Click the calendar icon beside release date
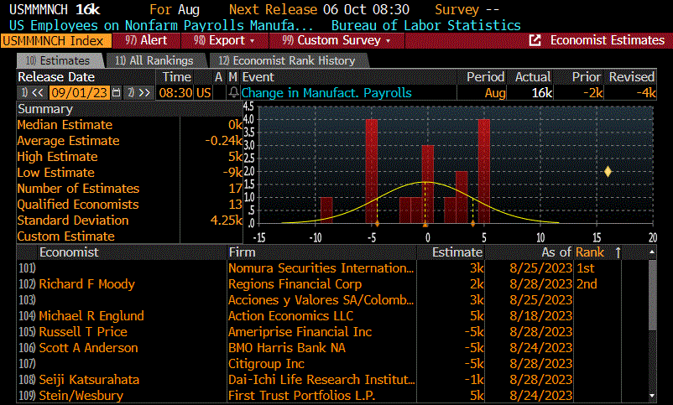Screen dimensions: 673x405 click(x=116, y=93)
